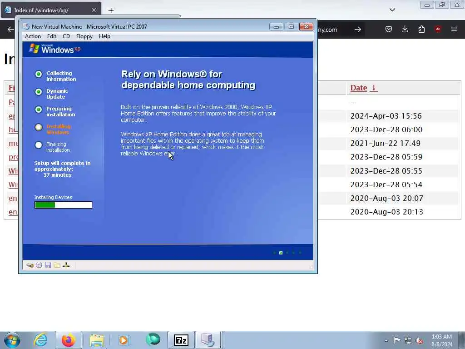Click the '37 minutes' remaining time text
465x349 pixels.
point(57,175)
